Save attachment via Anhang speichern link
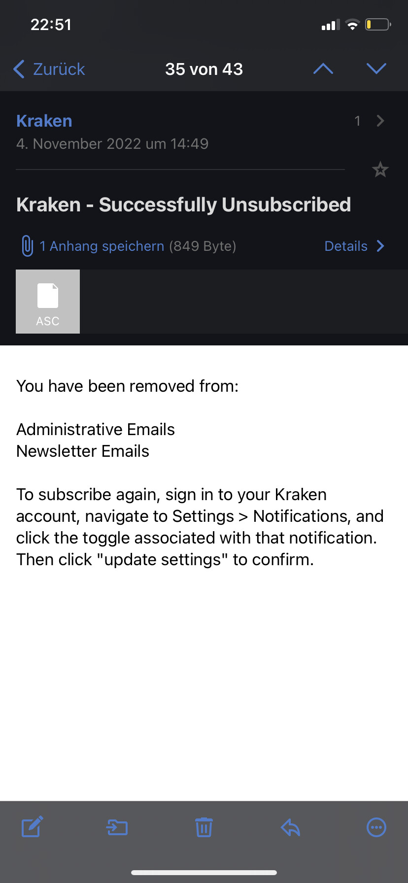The height and width of the screenshot is (883, 408). [102, 246]
